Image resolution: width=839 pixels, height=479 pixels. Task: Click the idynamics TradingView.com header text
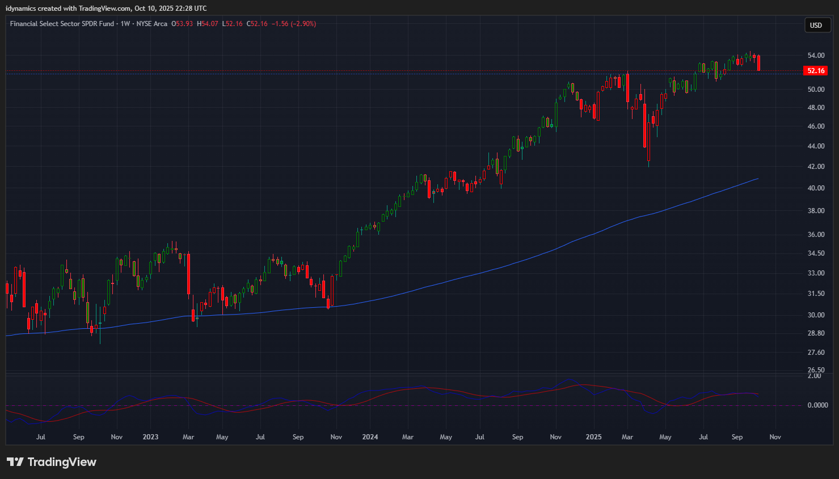106,9
